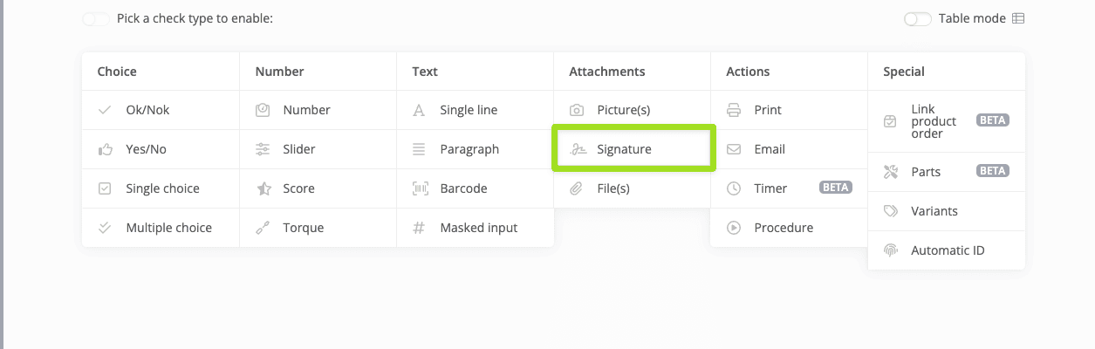Toggle the 'Pick a check type' switch

96,18
